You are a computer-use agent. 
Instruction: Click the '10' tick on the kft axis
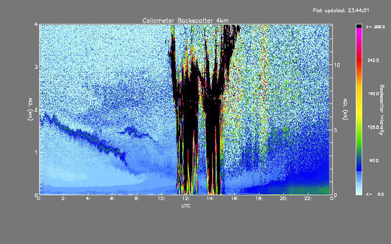click(337, 65)
